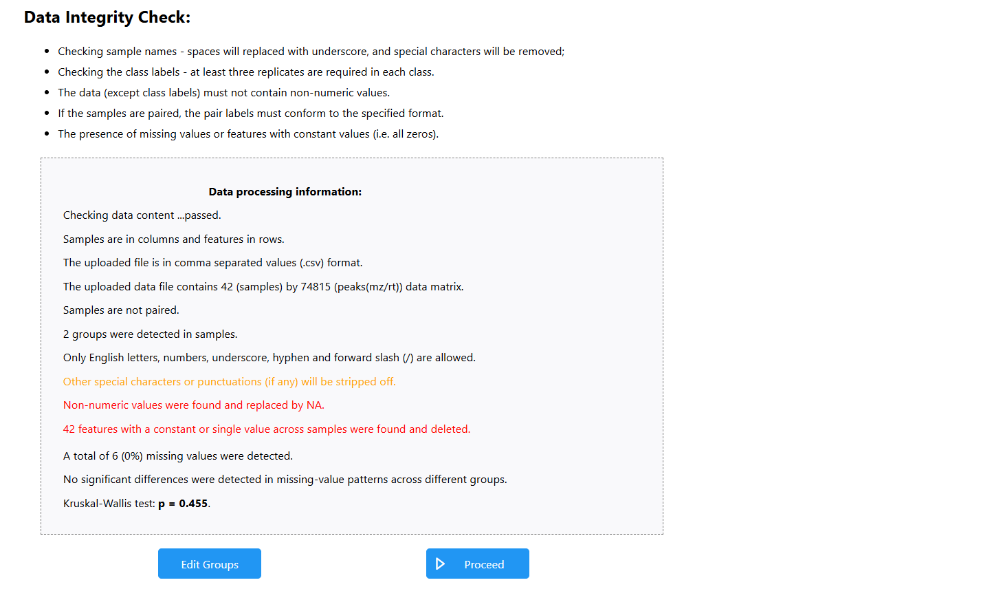The width and height of the screenshot is (992, 589).
Task: Click the Kruskal-Wallis p = 0.455 result
Action: pyautogui.click(x=136, y=504)
